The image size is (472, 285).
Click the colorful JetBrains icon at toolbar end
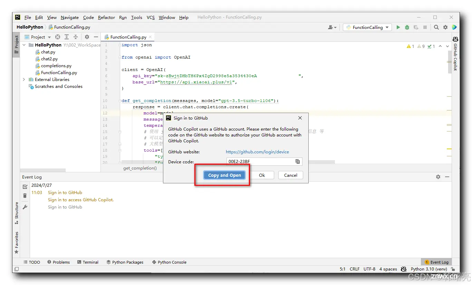coord(454,27)
